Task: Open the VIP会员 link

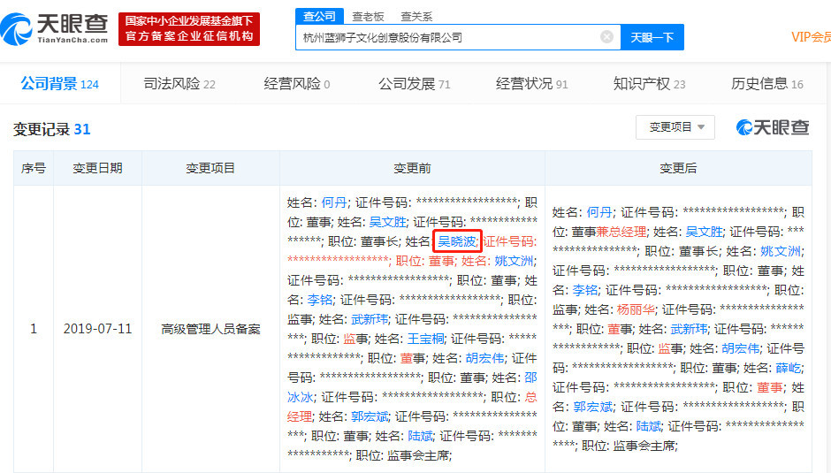Action: point(811,37)
